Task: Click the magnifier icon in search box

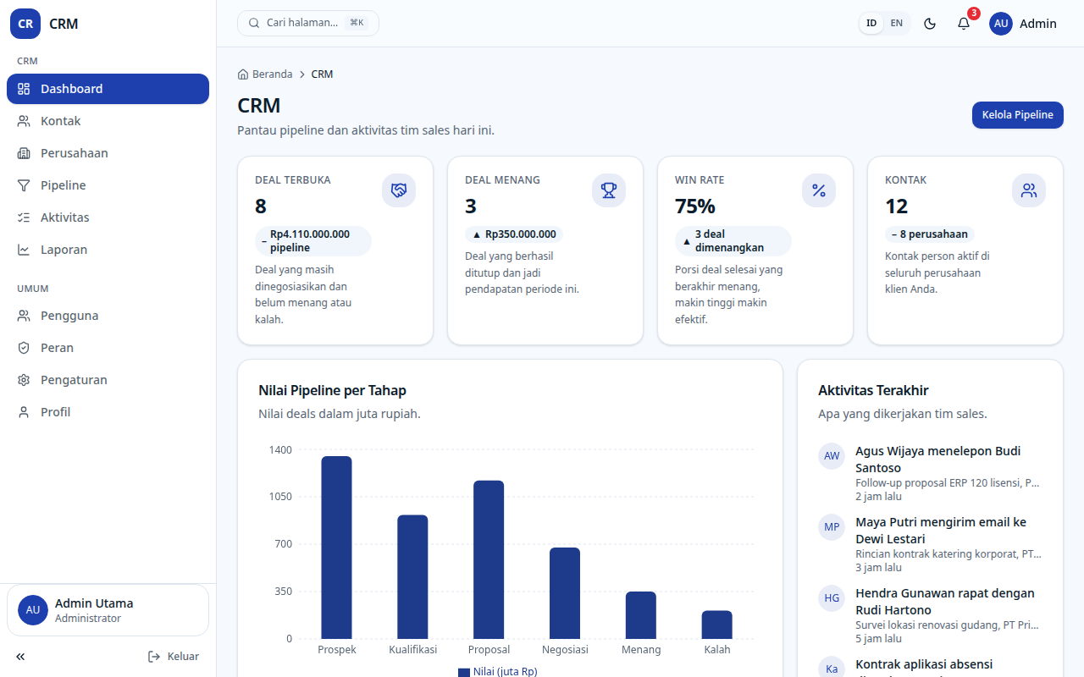Action: coord(254,23)
